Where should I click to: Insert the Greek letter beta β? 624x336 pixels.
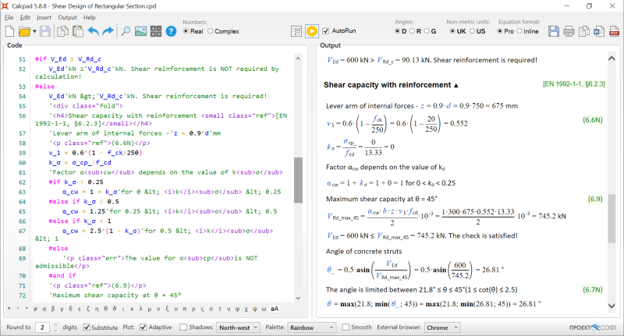pyautogui.click(x=53, y=309)
